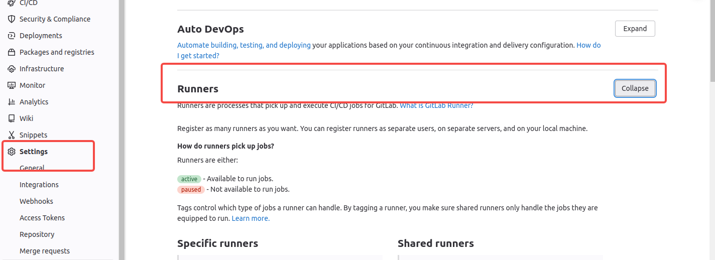The width and height of the screenshot is (715, 260).
Task: Click the Deployments icon in sidebar
Action: click(x=12, y=36)
